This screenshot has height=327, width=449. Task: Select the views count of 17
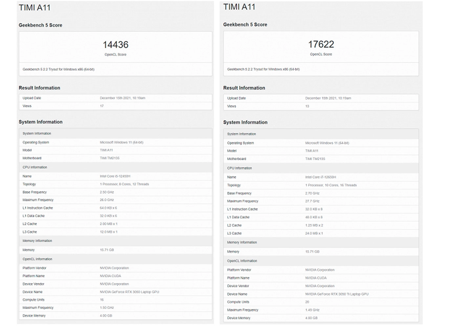(102, 106)
